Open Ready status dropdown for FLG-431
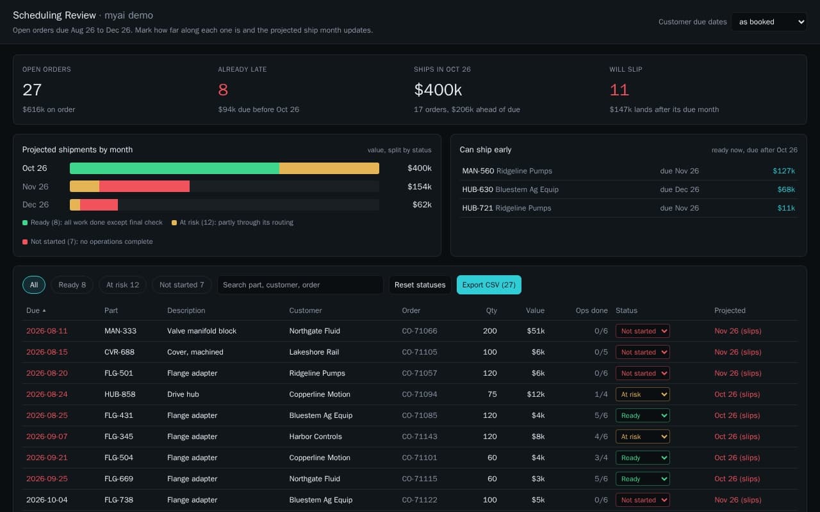 tap(643, 415)
